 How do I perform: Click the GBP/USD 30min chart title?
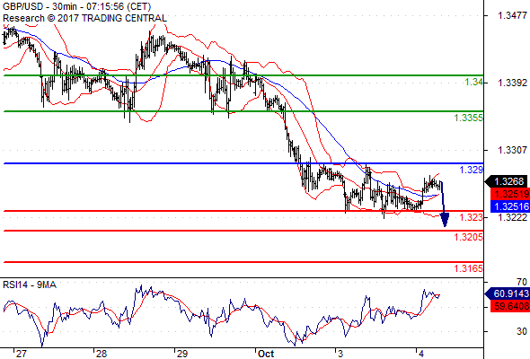pyautogui.click(x=76, y=6)
